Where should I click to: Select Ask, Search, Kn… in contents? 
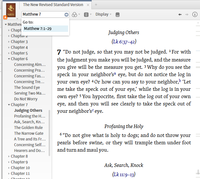pyautogui.click(x=29, y=122)
